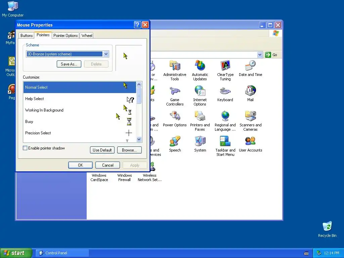Click the Mouse Properties help question-mark button
The width and height of the screenshot is (344, 258).
click(137, 25)
